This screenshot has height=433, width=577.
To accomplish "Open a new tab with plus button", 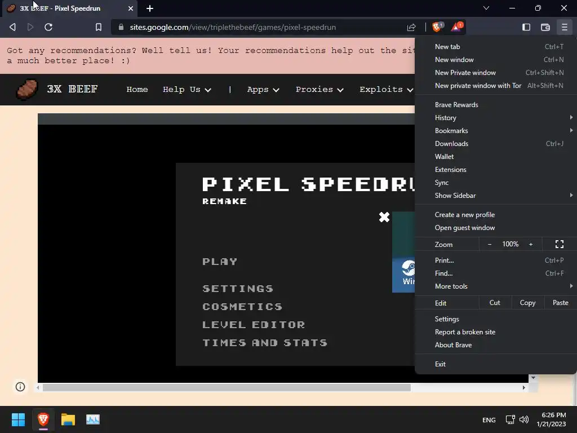I will coord(150,8).
